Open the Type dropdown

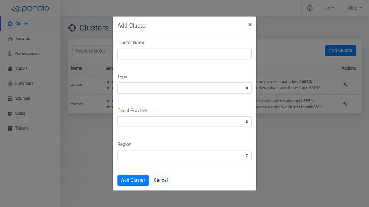[184, 88]
